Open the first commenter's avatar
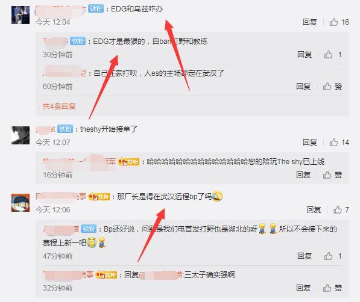Viewport: 360px width, 302px height. coord(21,15)
